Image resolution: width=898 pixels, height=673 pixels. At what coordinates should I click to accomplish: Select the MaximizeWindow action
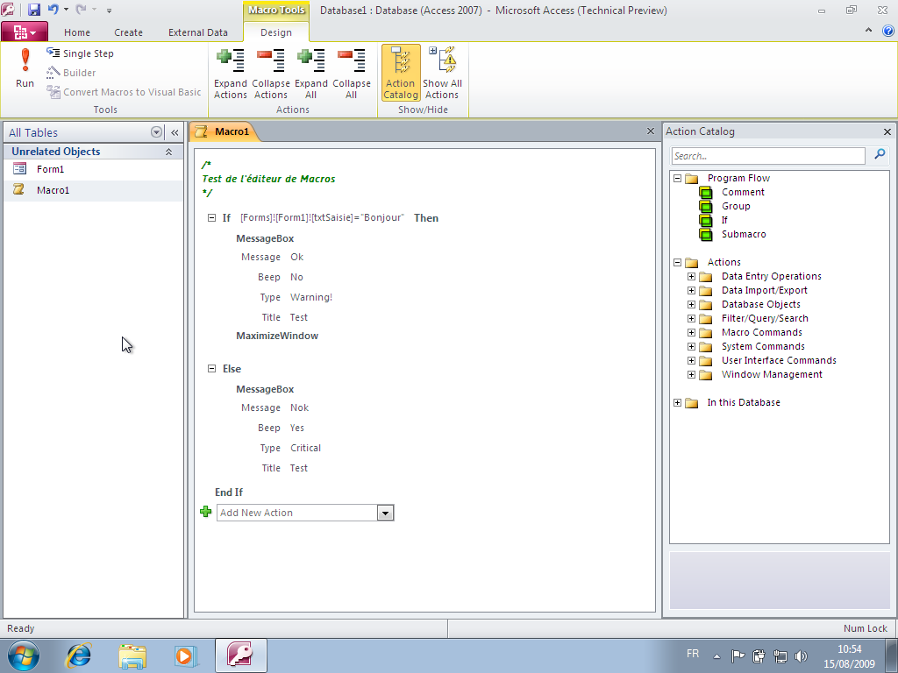pos(277,336)
